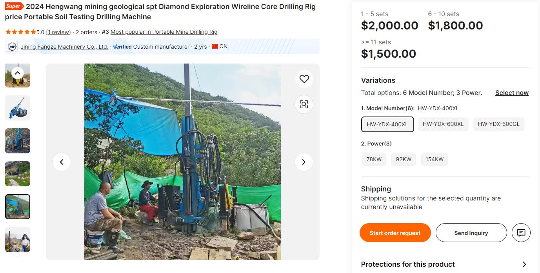
Task: Click the five-star rating stars
Action: pyautogui.click(x=20, y=32)
